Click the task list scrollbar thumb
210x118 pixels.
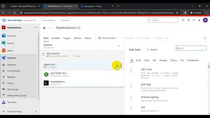pyautogui.click(x=209, y=67)
